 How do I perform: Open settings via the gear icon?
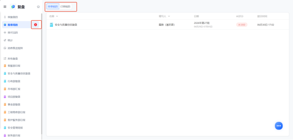[x=38, y=7]
